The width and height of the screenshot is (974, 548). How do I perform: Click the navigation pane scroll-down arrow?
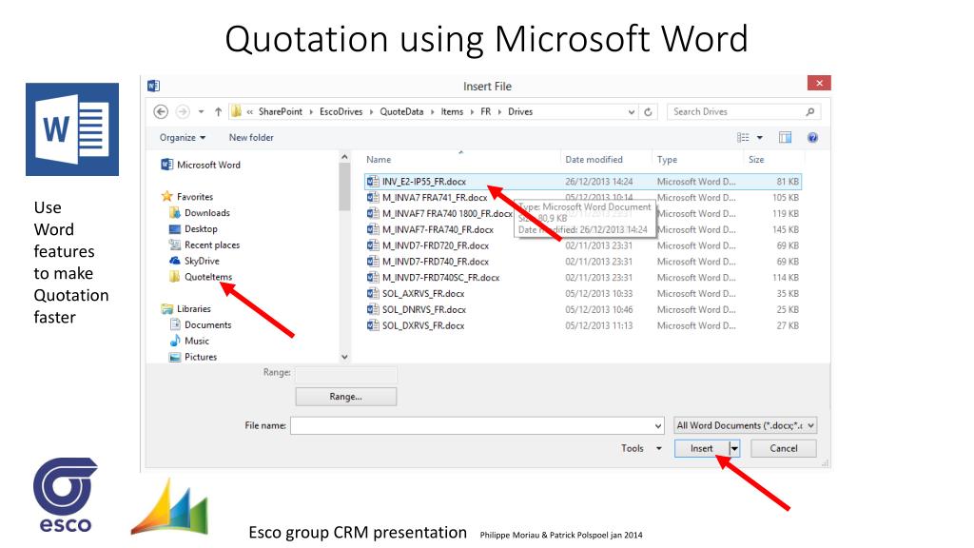tap(344, 358)
